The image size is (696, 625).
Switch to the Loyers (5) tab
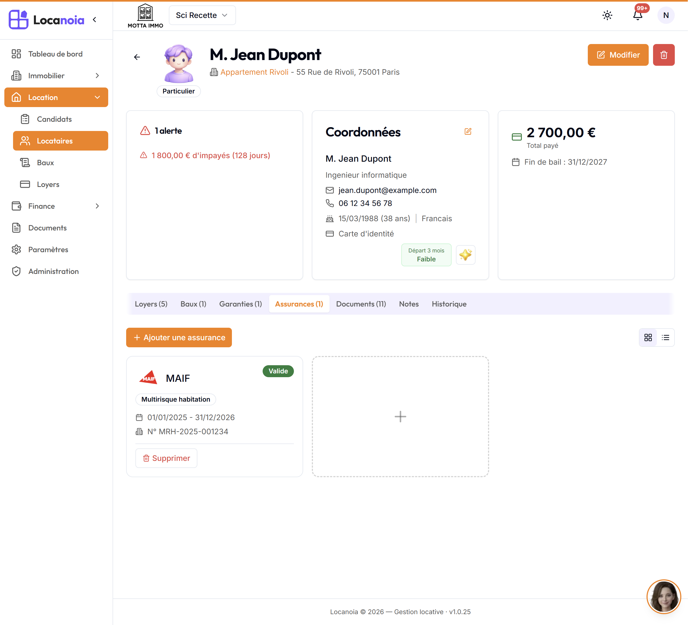coord(151,304)
